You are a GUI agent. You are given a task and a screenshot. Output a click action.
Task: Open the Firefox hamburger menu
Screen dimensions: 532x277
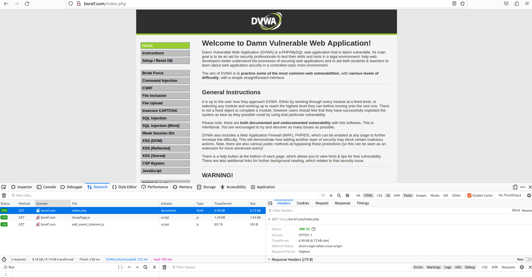tap(527, 4)
